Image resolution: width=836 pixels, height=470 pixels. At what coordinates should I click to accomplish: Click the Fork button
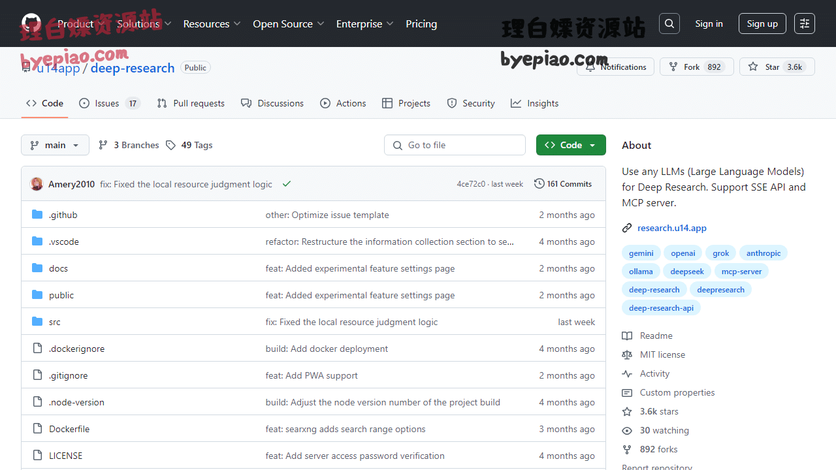pyautogui.click(x=697, y=67)
